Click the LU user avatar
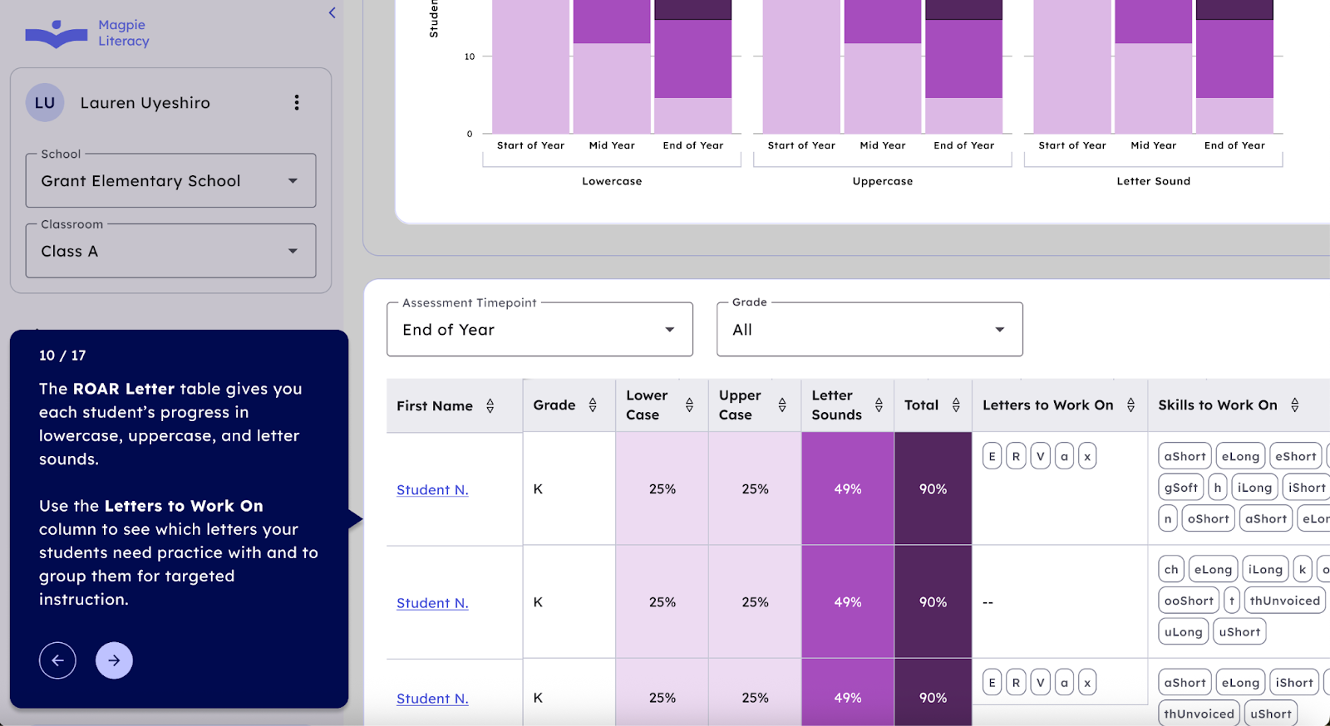1330x726 pixels. pyautogui.click(x=45, y=103)
